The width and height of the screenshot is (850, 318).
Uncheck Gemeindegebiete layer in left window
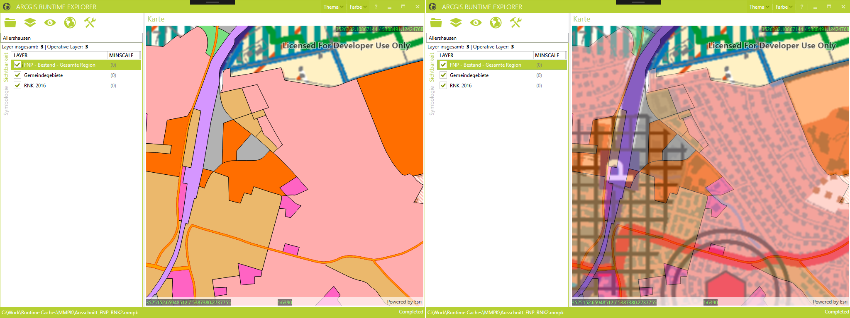coord(17,75)
